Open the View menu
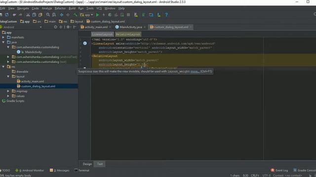Image resolution: width=316 pixels, height=177 pixels. (x=11, y=8)
